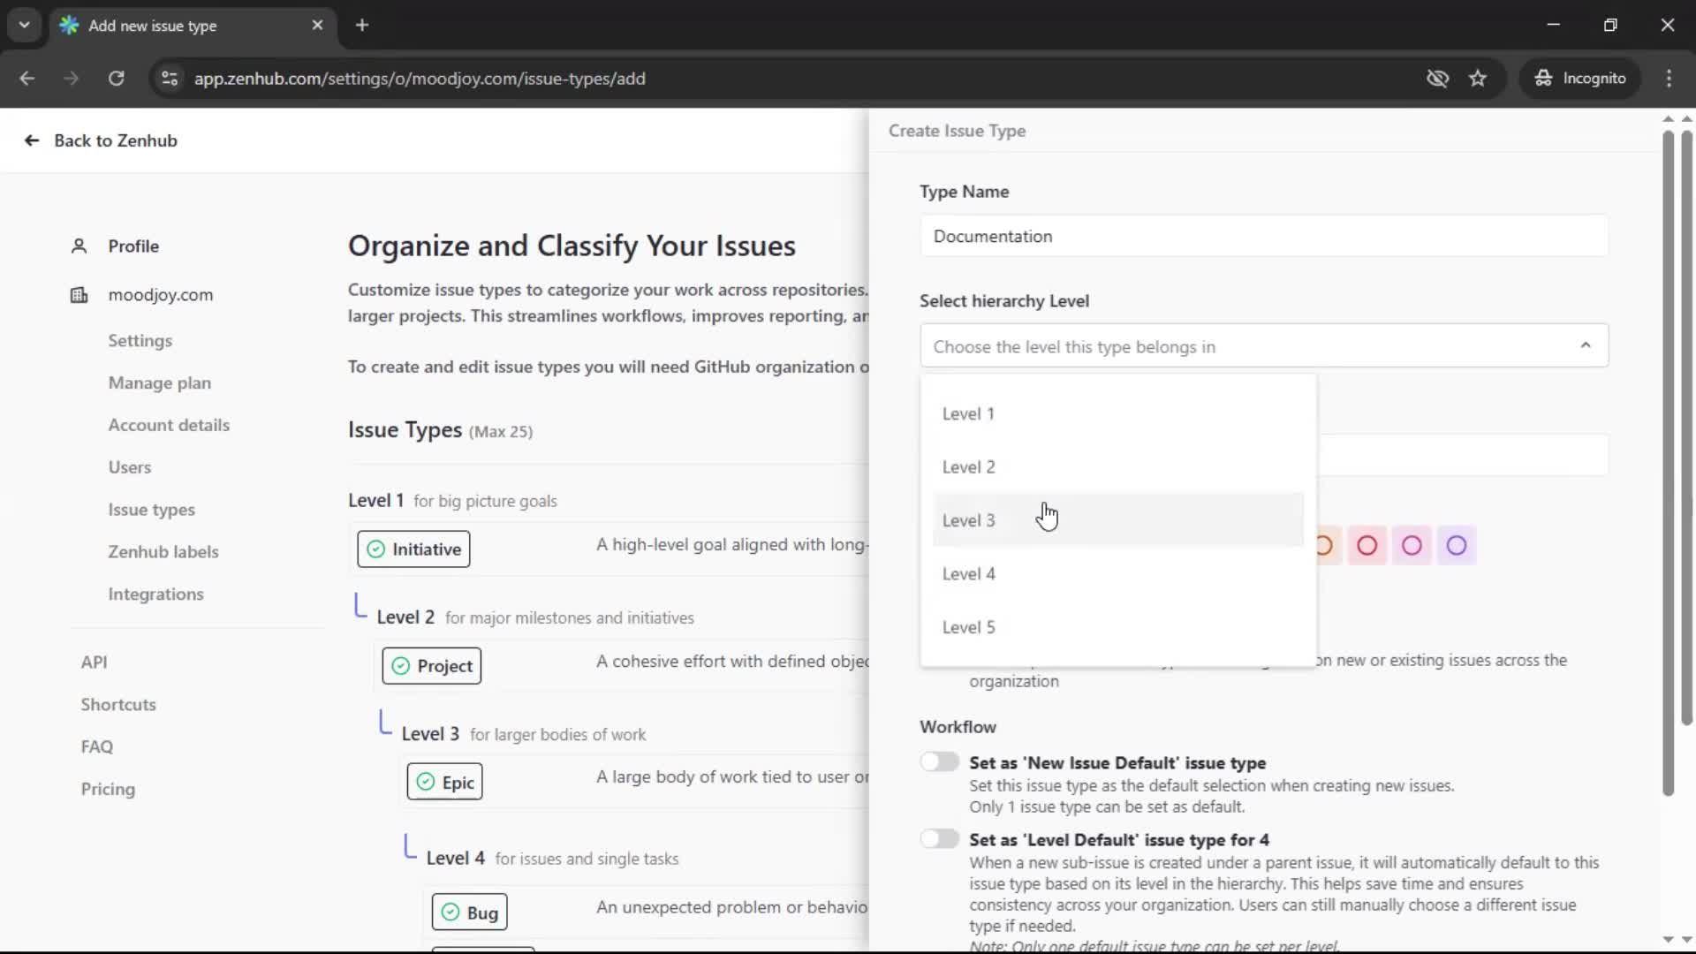Click the back arrow next to Back to Zenhub

point(30,140)
